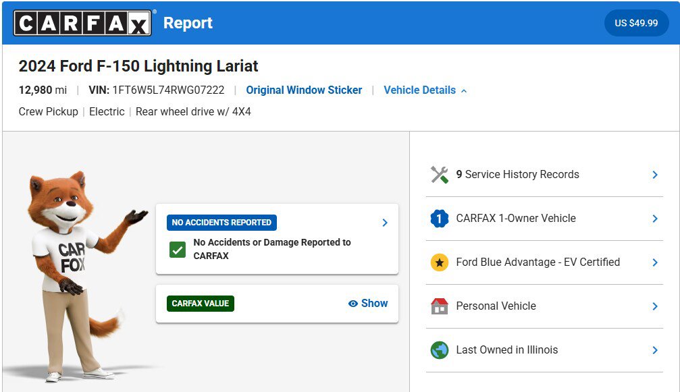Open CARFAX 1-Owner Vehicle details

pos(544,219)
